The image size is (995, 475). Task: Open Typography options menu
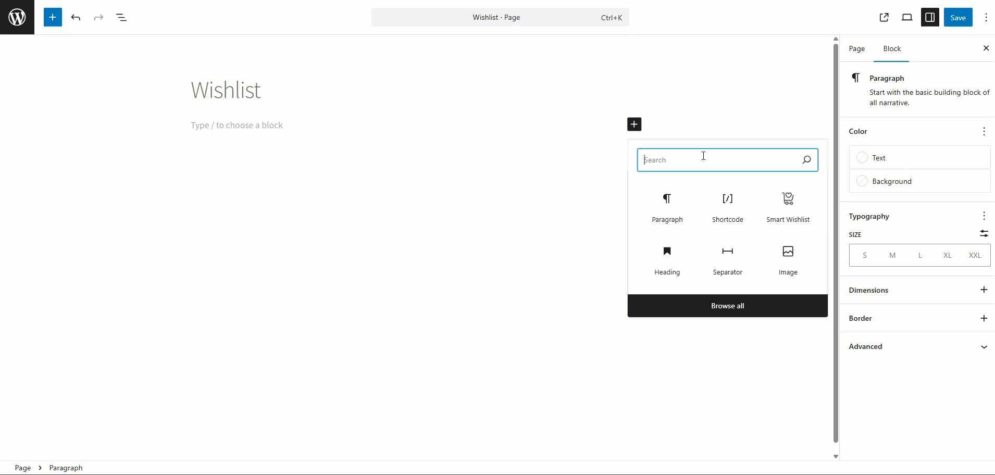[x=984, y=216]
